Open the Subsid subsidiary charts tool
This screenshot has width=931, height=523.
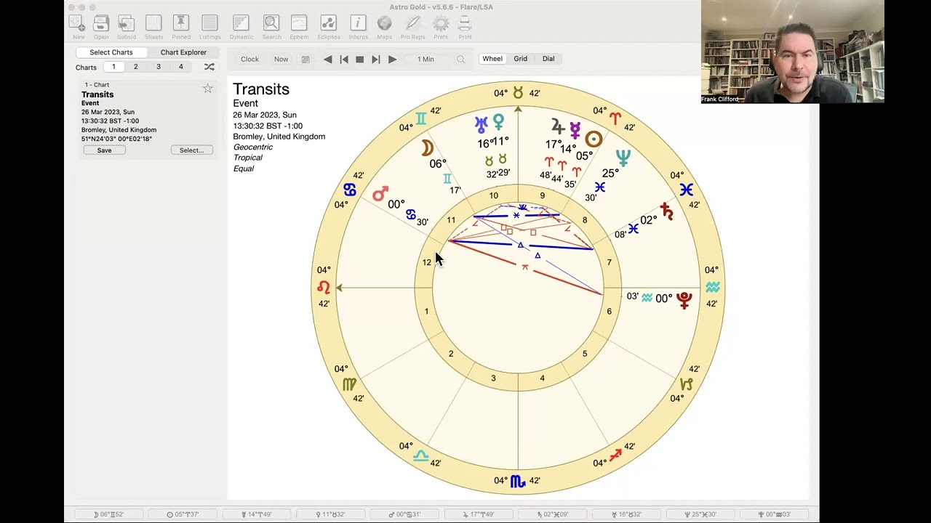tap(127, 27)
